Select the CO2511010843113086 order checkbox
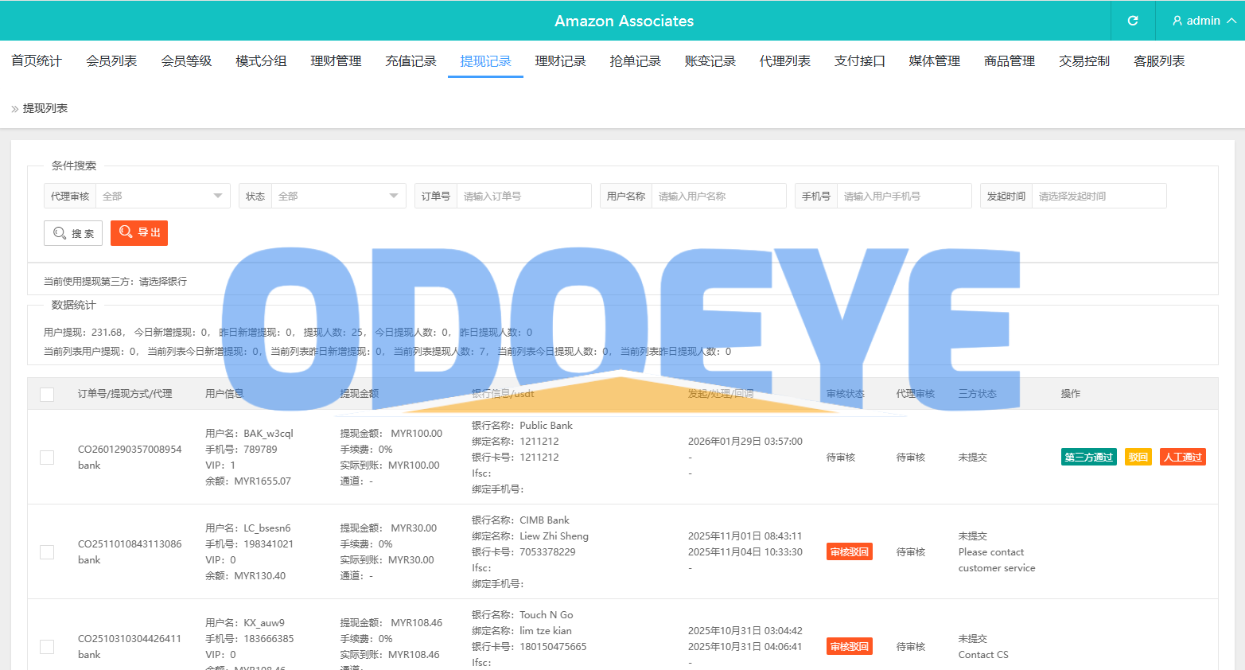The image size is (1245, 670). (47, 552)
